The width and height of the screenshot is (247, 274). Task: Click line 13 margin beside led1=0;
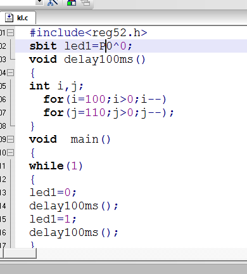3,193
